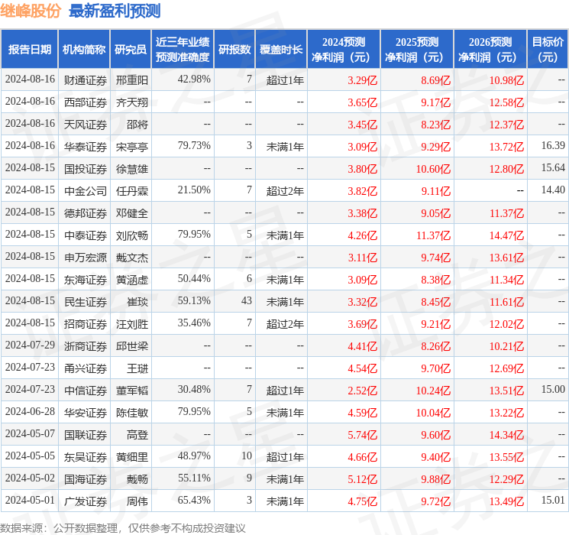Viewport: 569px width, 535px height.
Task: Click the 65.43% accuracy value
Action: tap(194, 500)
